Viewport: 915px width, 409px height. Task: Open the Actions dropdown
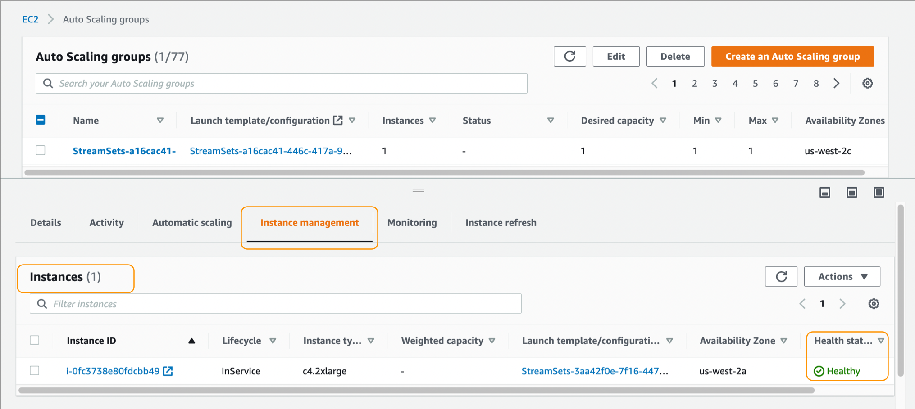[x=842, y=276]
